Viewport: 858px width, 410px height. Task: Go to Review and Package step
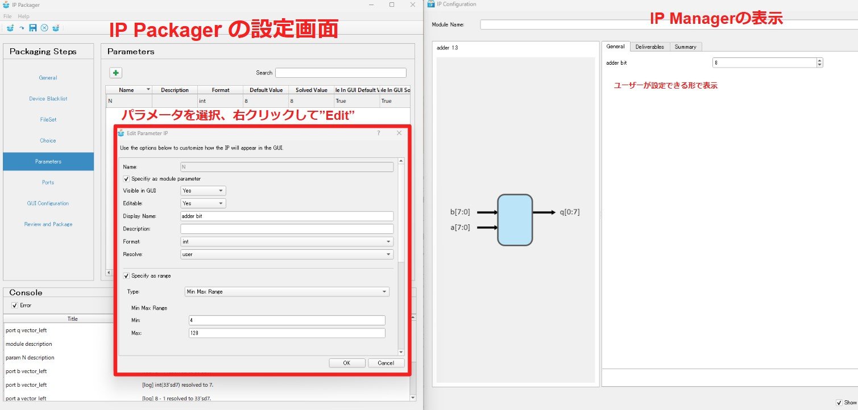click(x=48, y=224)
